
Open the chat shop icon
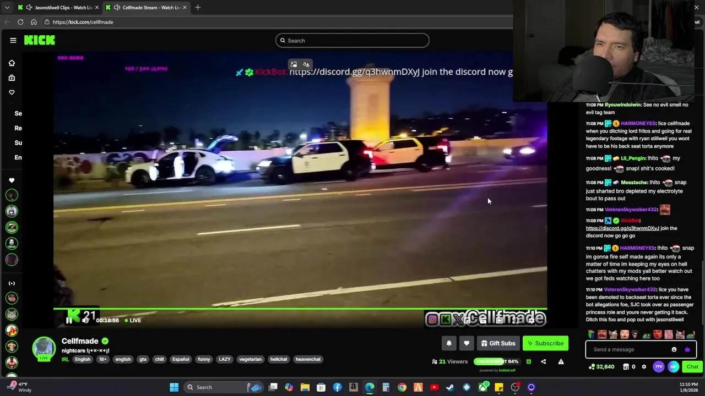(x=626, y=367)
